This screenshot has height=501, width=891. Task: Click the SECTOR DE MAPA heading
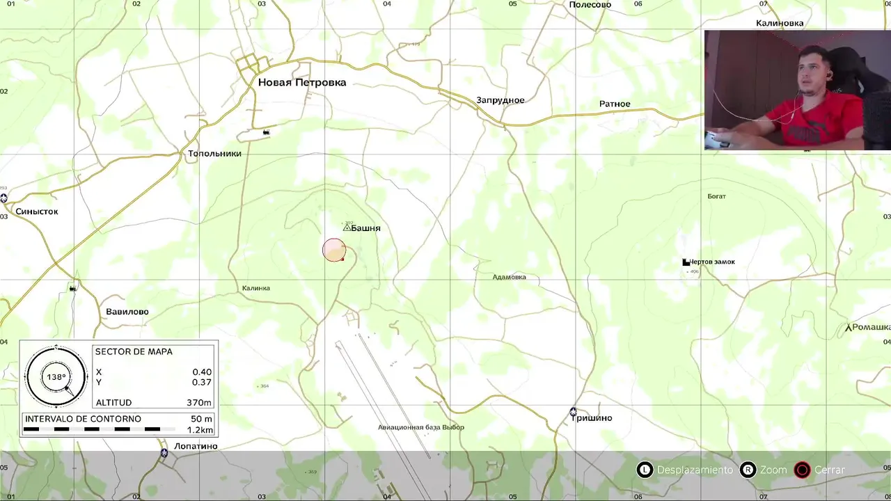click(134, 352)
